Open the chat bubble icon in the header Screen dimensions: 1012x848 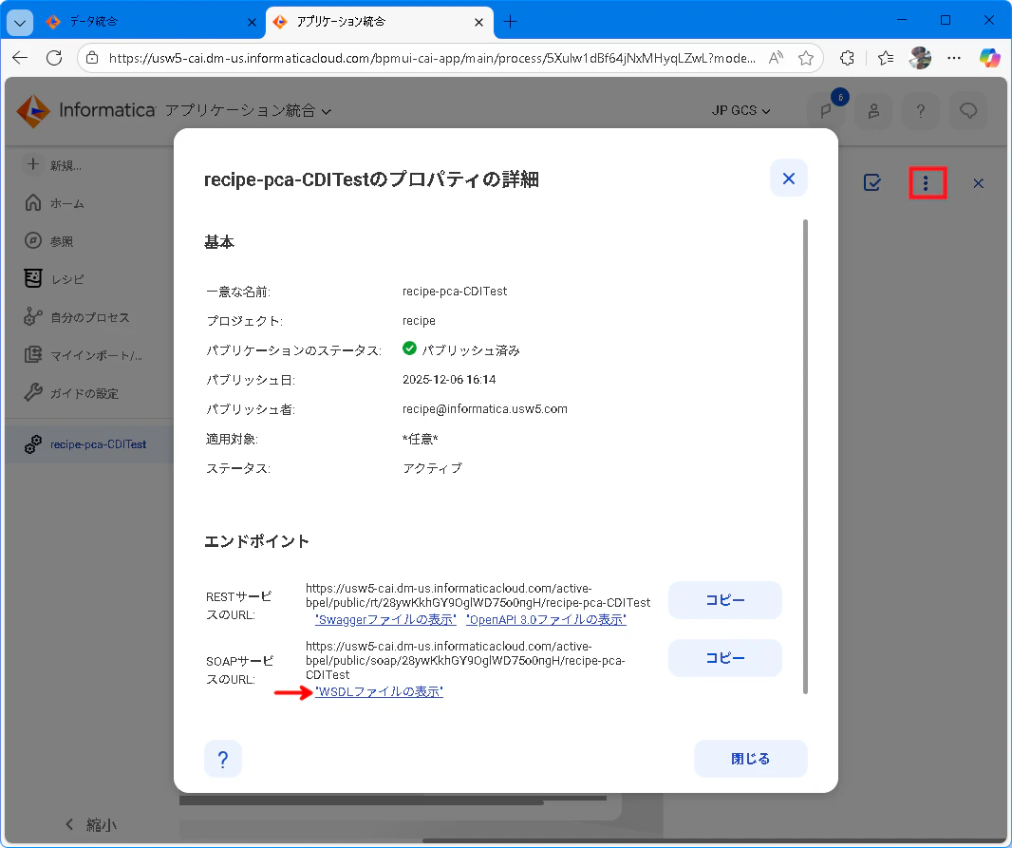click(968, 111)
